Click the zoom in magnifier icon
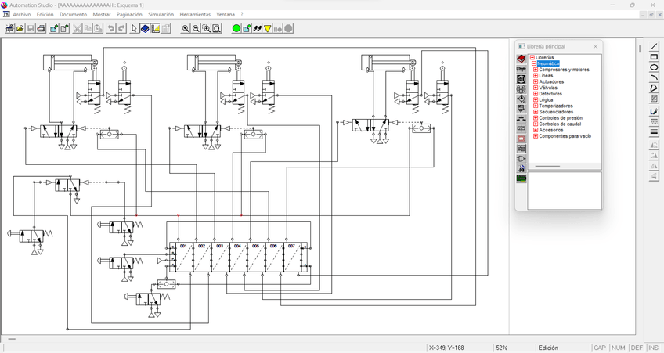Image resolution: width=664 pixels, height=353 pixels. pyautogui.click(x=186, y=29)
